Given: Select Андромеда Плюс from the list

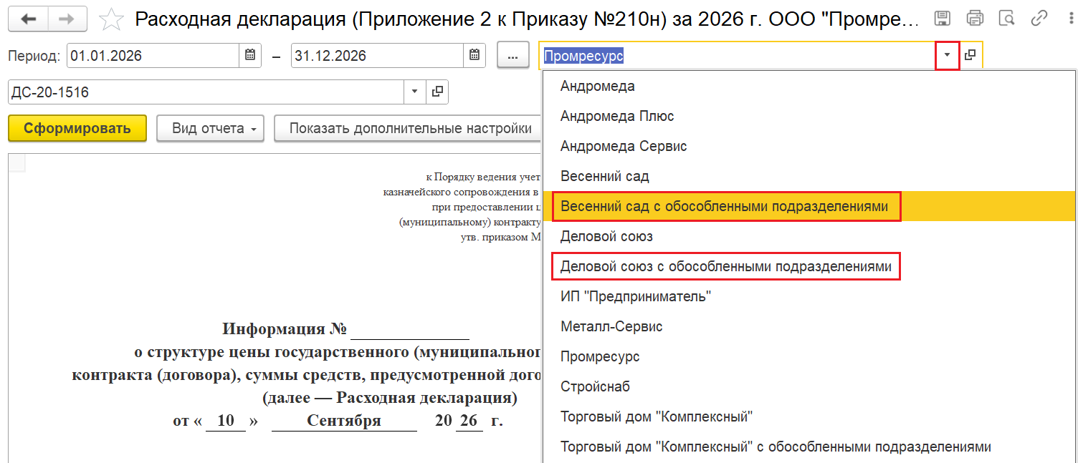Looking at the screenshot, I should pyautogui.click(x=808, y=116).
